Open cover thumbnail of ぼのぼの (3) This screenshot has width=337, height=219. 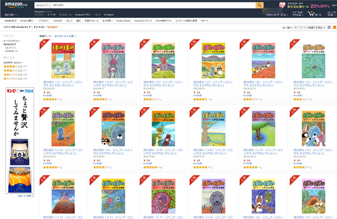coord(163,61)
